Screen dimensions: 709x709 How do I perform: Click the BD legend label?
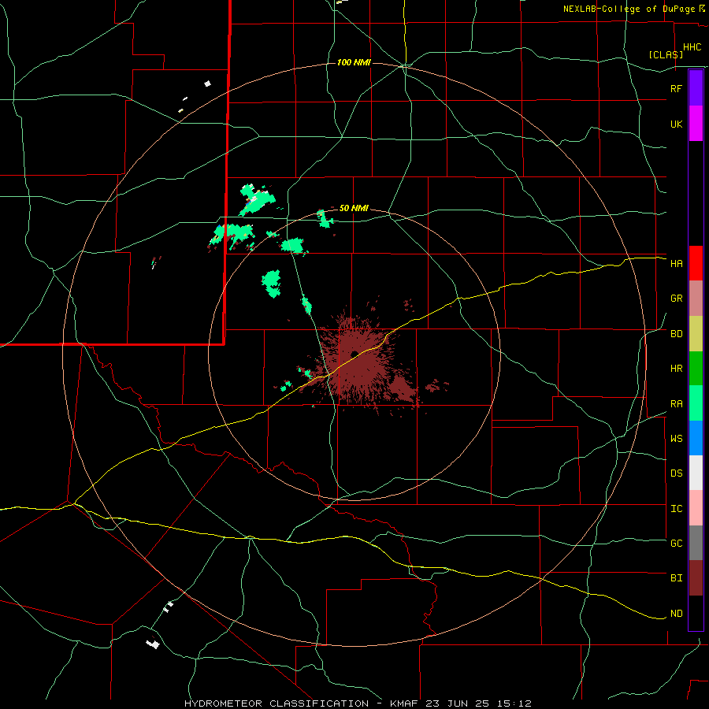tap(677, 334)
